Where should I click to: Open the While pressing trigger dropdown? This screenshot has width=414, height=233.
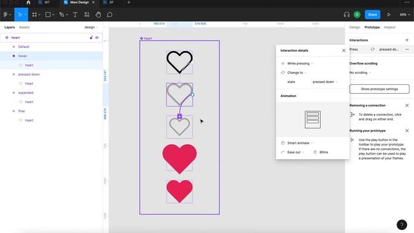click(300, 63)
